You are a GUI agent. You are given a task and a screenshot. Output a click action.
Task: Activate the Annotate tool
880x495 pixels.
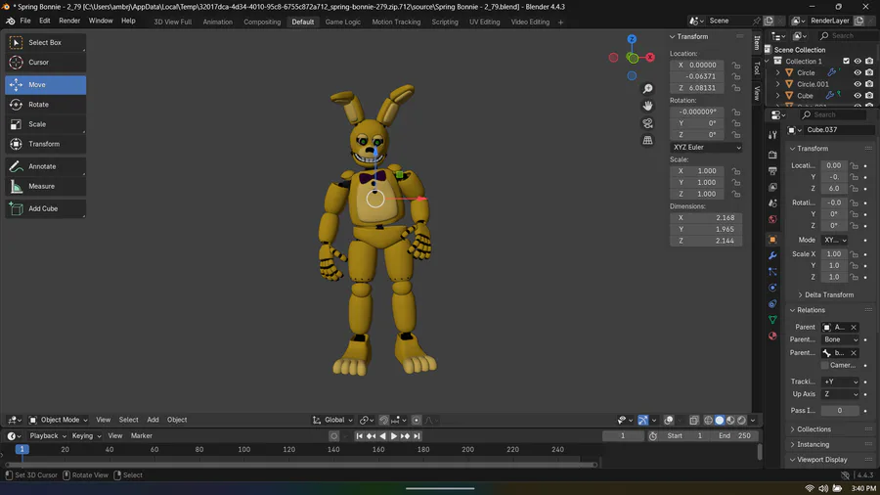point(45,166)
